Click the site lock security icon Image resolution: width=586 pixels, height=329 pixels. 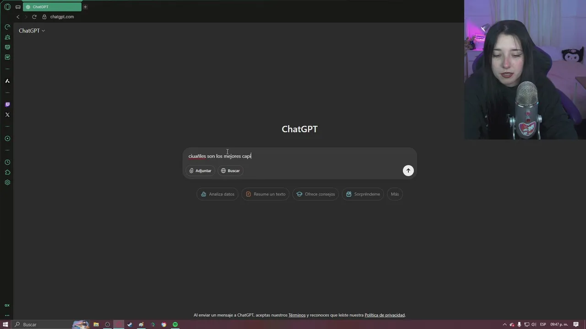coord(44,17)
